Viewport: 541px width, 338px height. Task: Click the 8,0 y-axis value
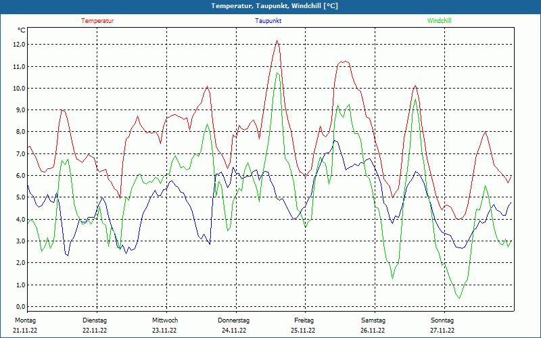[20, 132]
